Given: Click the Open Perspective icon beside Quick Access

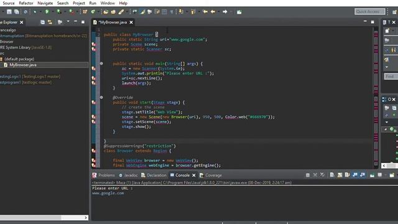Looking at the screenshot, I should (x=394, y=12).
